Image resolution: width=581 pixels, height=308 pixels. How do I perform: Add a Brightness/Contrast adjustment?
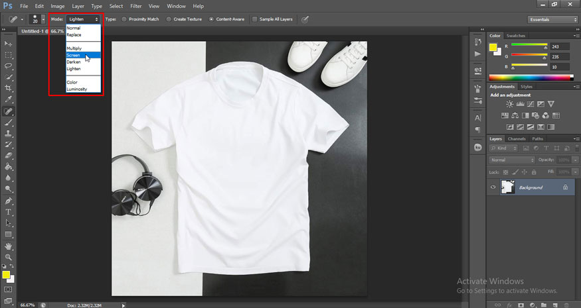pyautogui.click(x=509, y=104)
